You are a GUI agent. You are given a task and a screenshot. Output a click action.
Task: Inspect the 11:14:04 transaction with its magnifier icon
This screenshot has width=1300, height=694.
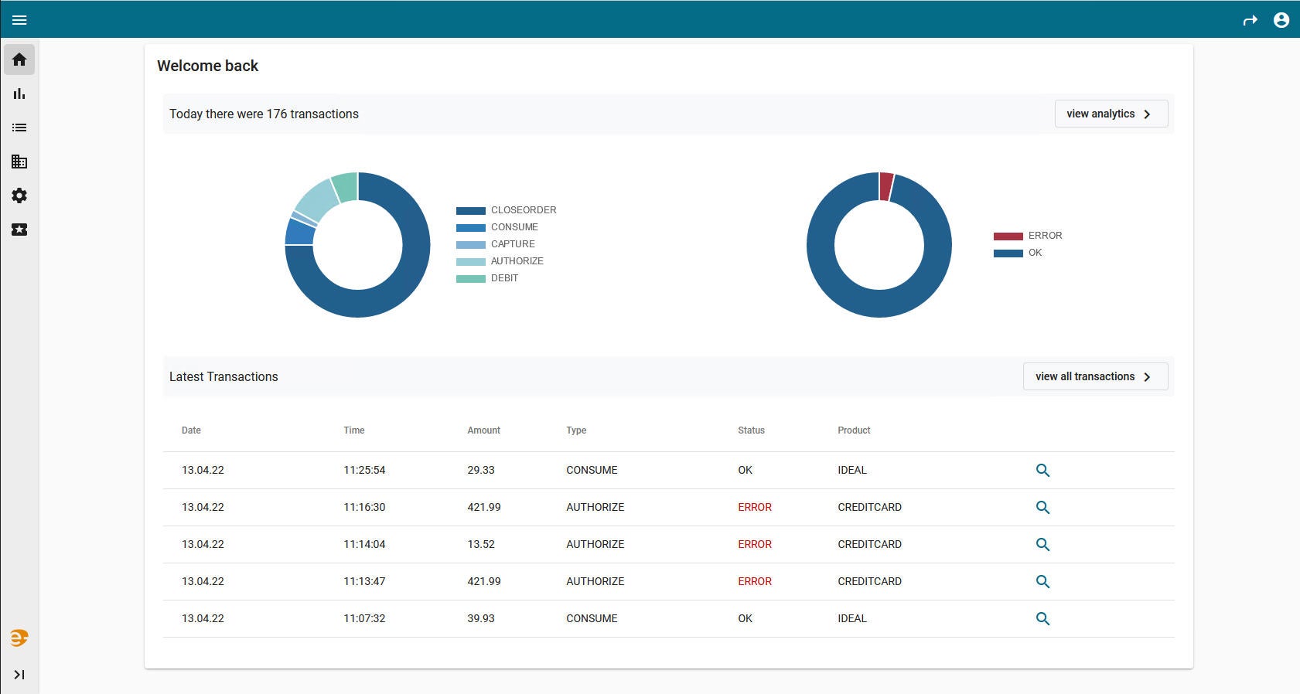(1042, 544)
